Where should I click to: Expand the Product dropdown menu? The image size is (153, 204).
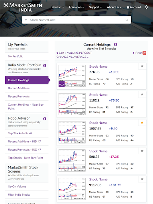pyautogui.click(x=58, y=7)
